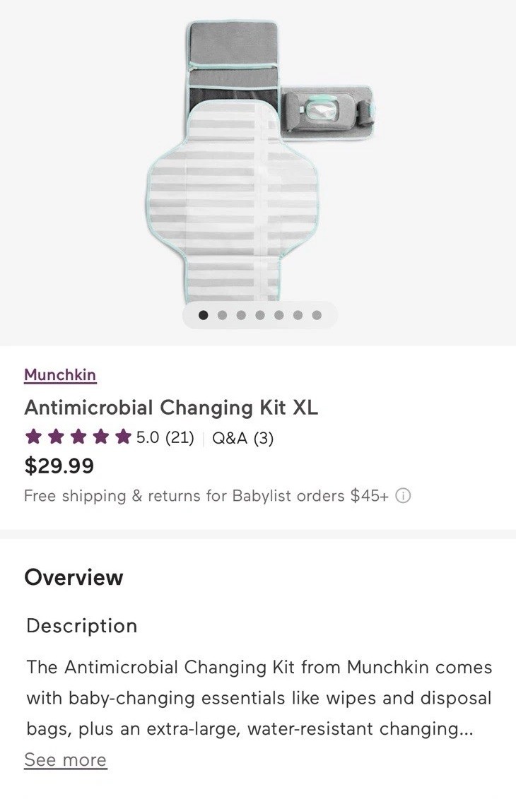Open the 5.0 (21) reviews count

[165, 438]
